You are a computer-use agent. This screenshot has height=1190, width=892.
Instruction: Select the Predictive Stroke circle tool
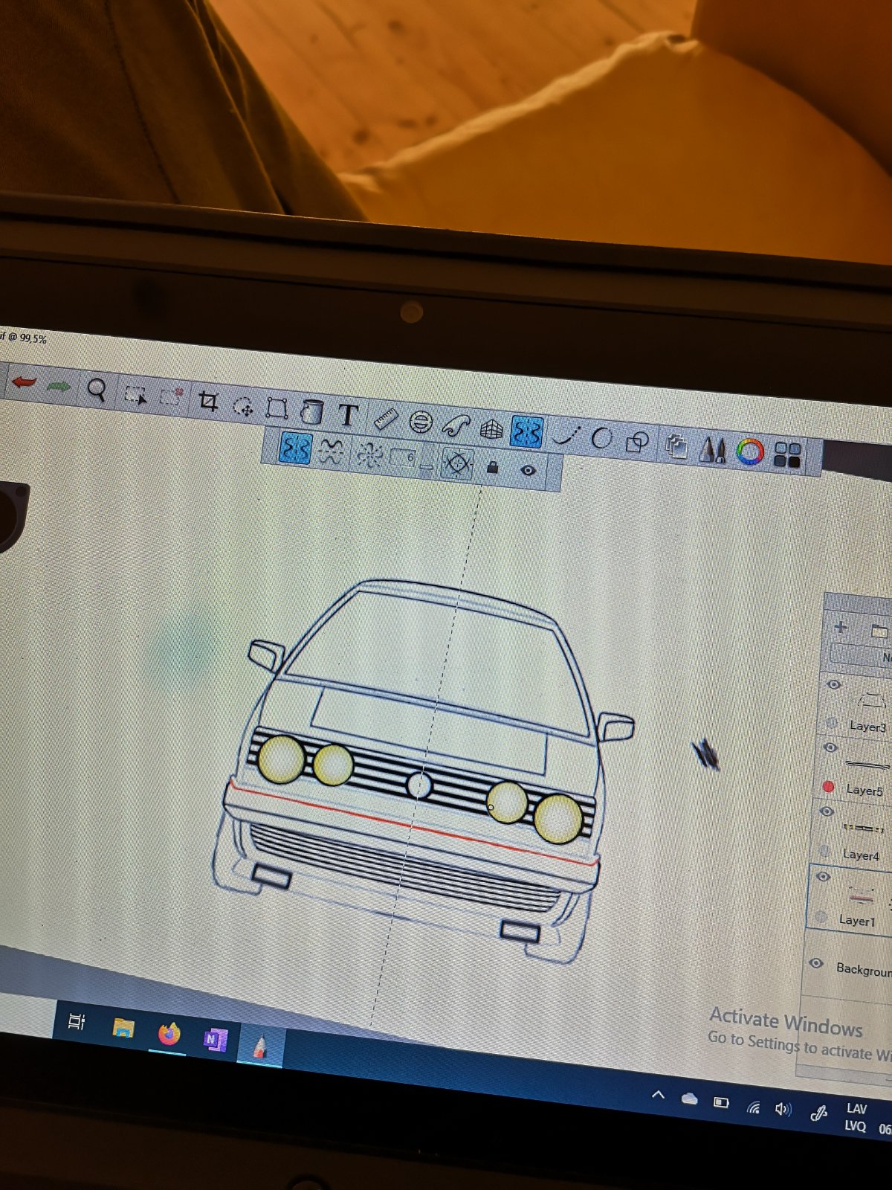coord(601,439)
